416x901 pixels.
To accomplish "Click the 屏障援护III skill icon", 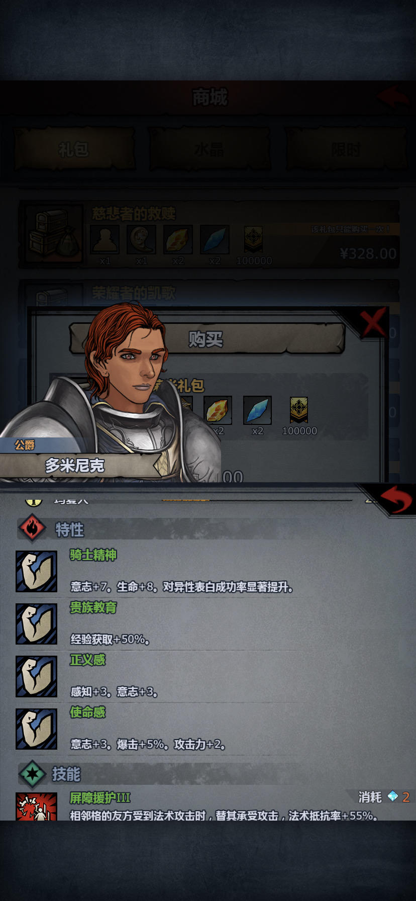I will point(36,806).
